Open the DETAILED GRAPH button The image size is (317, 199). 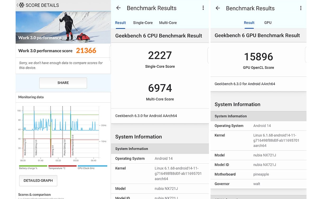click(x=38, y=180)
